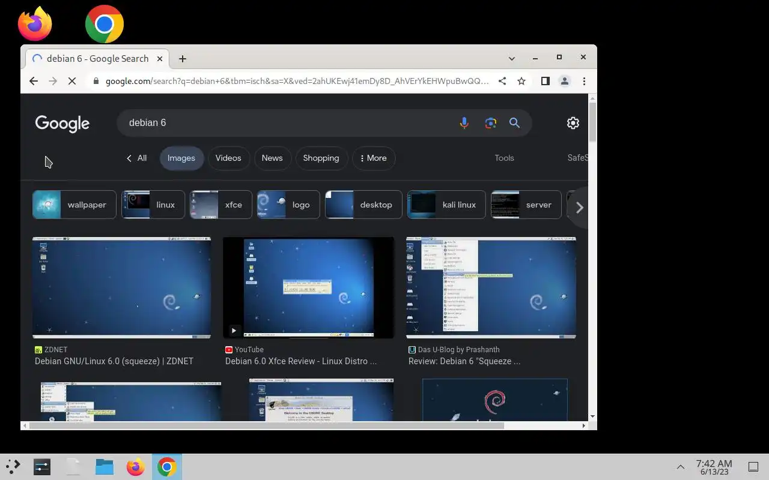
Task: Expand the tab search dropdown arrow
Action: pos(512,59)
